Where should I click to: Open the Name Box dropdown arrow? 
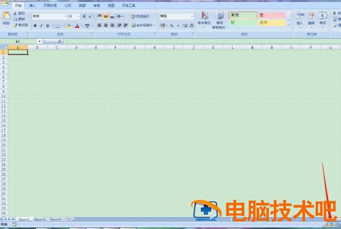39,41
